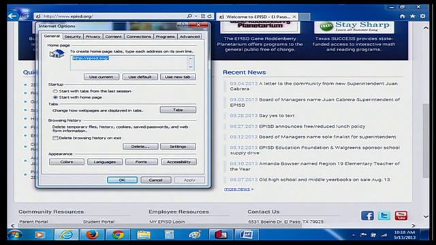Click the Stay Sharp banner image

(354, 27)
